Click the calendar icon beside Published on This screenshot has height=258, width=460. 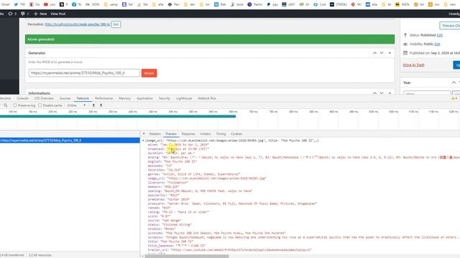coord(405,53)
